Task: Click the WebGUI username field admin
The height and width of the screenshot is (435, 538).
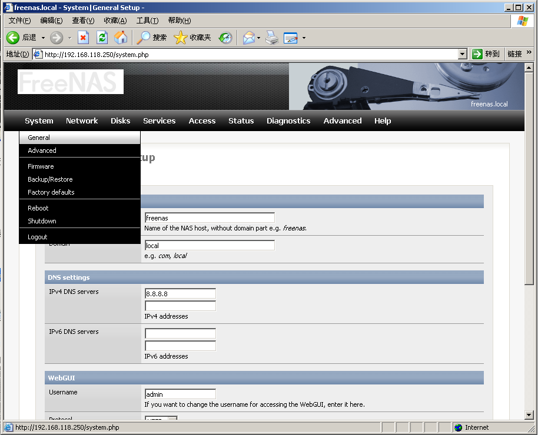Action: pos(181,394)
